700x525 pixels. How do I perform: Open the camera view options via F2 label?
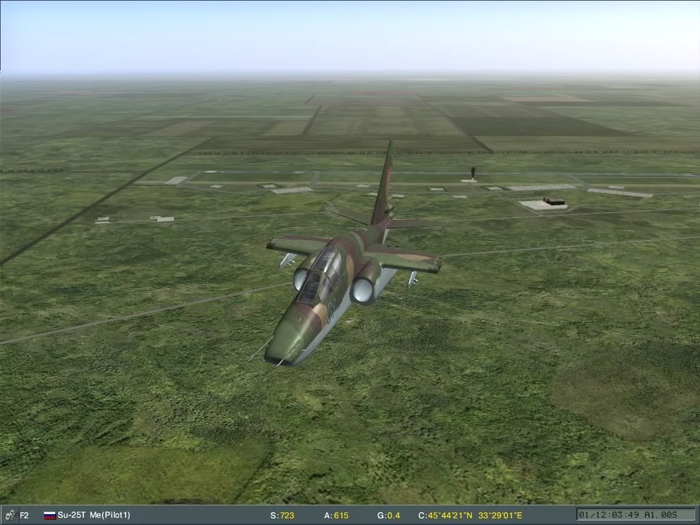pos(23,517)
